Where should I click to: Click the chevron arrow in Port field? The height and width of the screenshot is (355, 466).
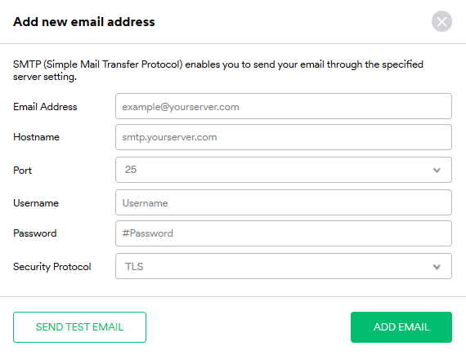(x=437, y=171)
